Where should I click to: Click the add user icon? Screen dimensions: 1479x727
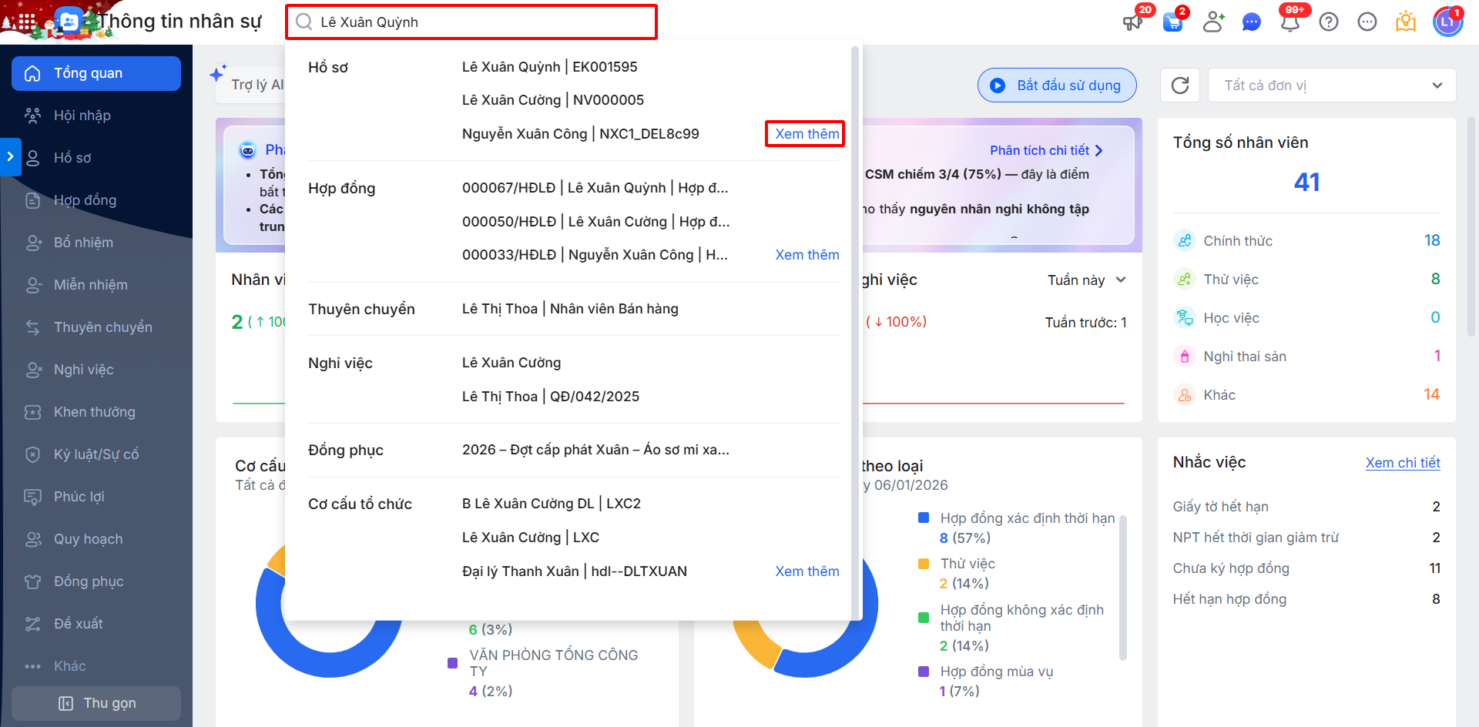[x=1214, y=22]
